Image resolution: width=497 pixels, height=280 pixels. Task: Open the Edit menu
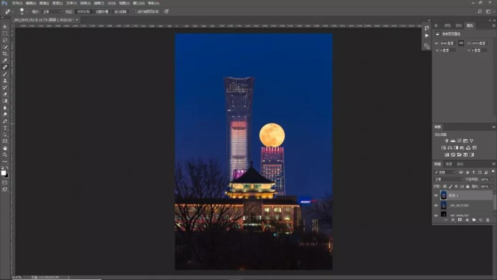click(31, 3)
